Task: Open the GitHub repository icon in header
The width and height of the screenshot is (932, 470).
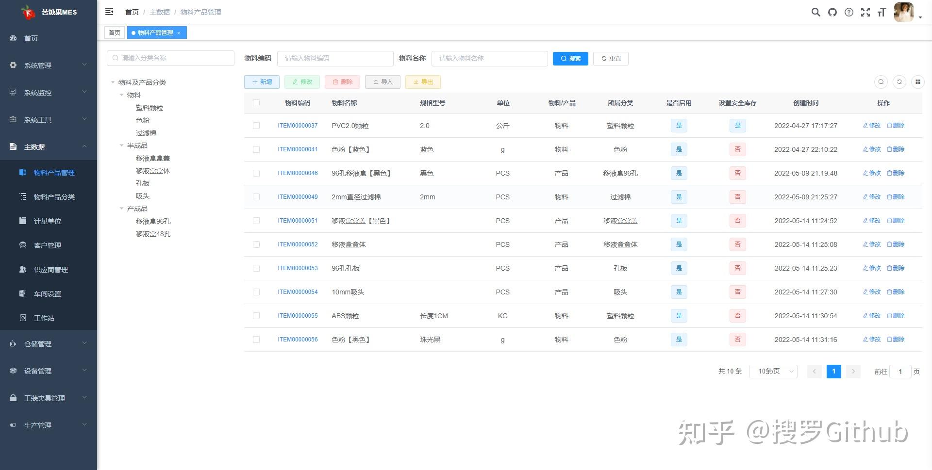Action: (832, 12)
